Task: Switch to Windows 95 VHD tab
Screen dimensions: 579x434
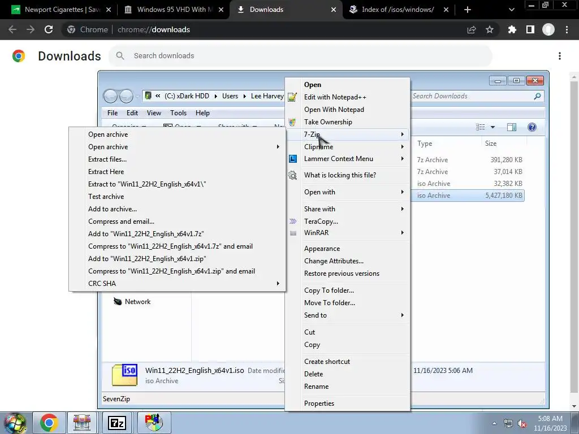Action: (x=174, y=10)
